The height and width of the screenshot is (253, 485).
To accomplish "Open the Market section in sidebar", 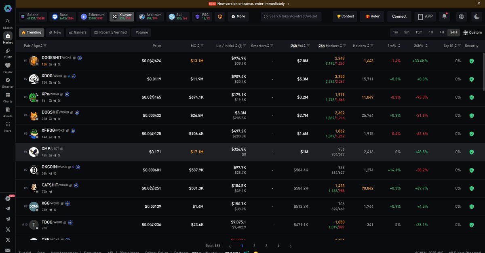I will pos(8,38).
